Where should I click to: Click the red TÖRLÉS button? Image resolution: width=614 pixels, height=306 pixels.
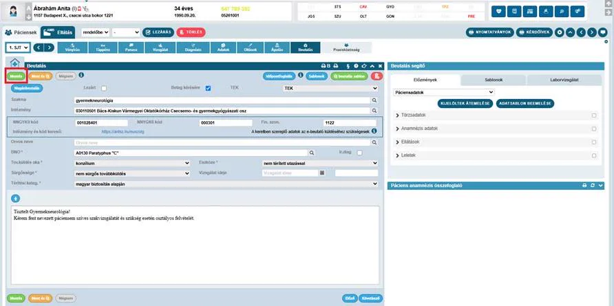click(191, 32)
